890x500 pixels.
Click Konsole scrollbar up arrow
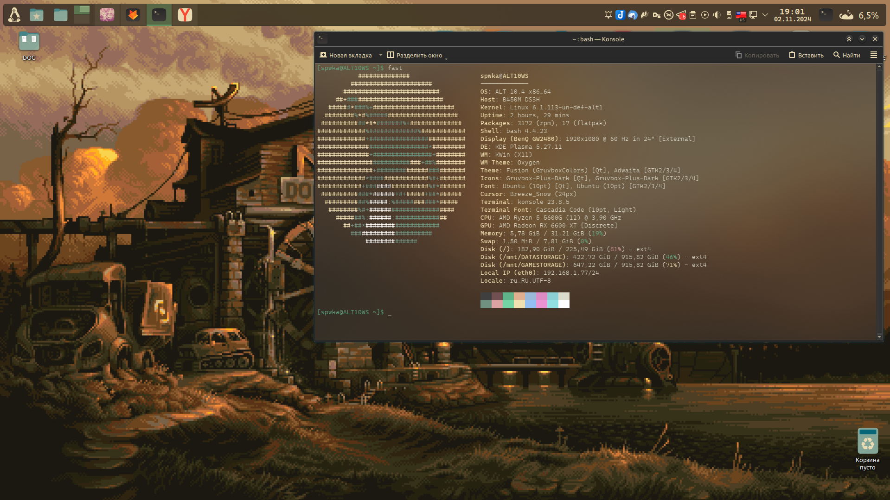[x=879, y=67]
